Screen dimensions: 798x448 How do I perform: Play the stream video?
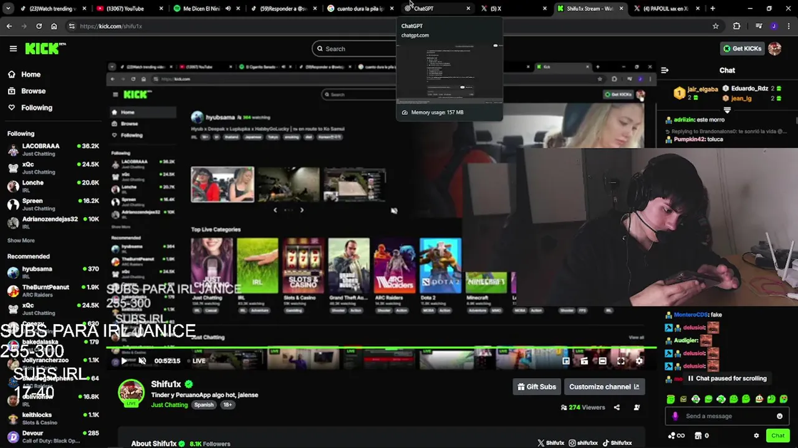point(123,361)
